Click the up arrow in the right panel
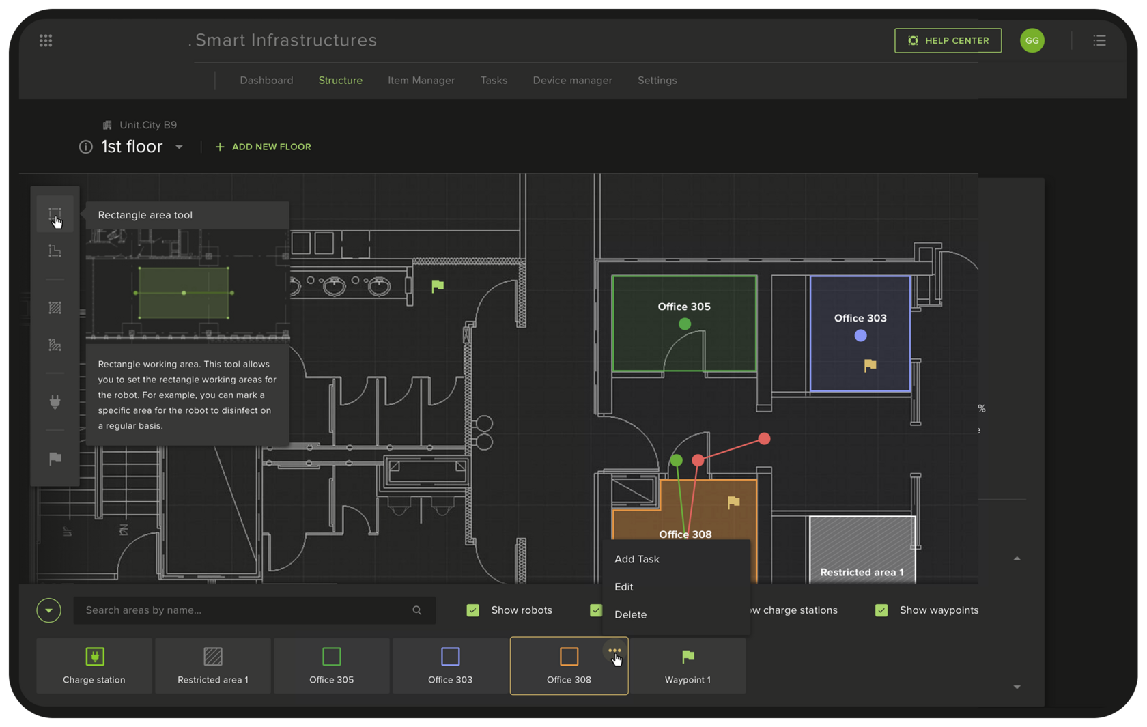This screenshot has height=727, width=1147. 1017,558
